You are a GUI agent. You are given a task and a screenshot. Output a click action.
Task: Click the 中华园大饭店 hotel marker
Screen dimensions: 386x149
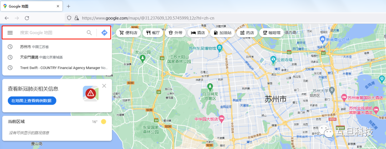(221, 119)
